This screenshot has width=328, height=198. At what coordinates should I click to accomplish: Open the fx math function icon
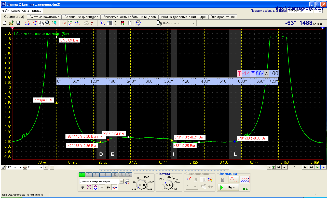(108, 187)
